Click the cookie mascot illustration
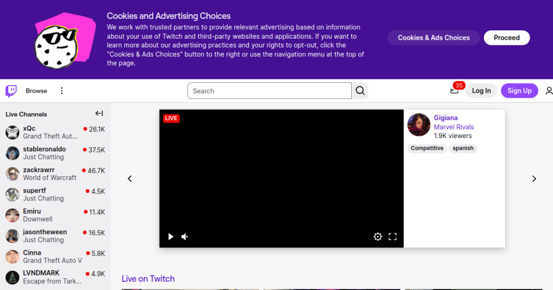553x290 pixels. tap(65, 40)
